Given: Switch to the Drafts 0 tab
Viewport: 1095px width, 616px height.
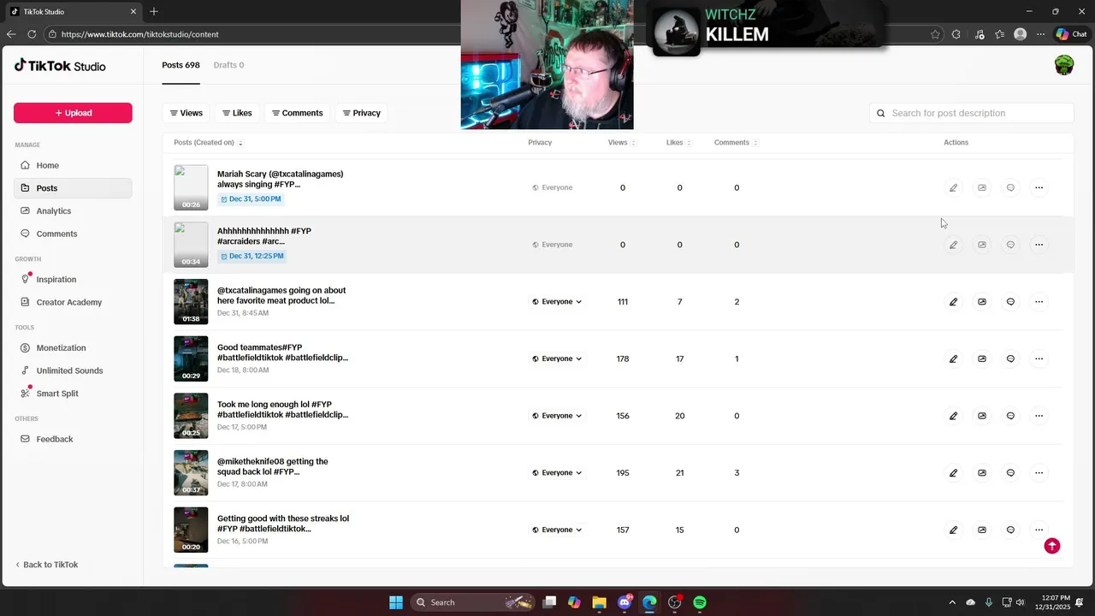Looking at the screenshot, I should (x=228, y=65).
